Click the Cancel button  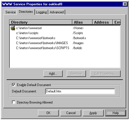coord(71,113)
